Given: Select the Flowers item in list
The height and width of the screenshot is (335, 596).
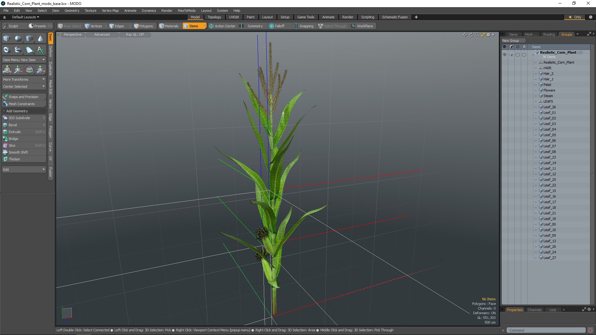Looking at the screenshot, I should [x=549, y=90].
